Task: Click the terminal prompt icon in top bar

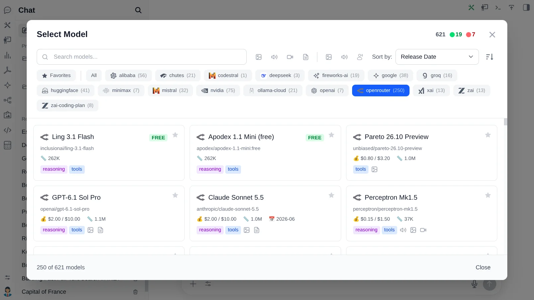Action: (498, 7)
